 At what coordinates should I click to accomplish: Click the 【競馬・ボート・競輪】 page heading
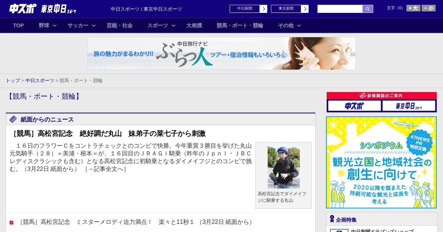point(44,96)
